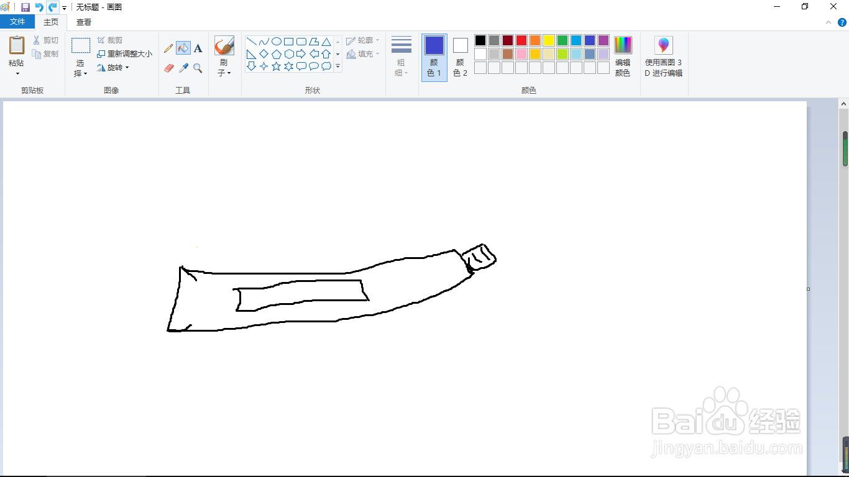Select the Magnifier tool
The height and width of the screenshot is (477, 849).
click(198, 68)
